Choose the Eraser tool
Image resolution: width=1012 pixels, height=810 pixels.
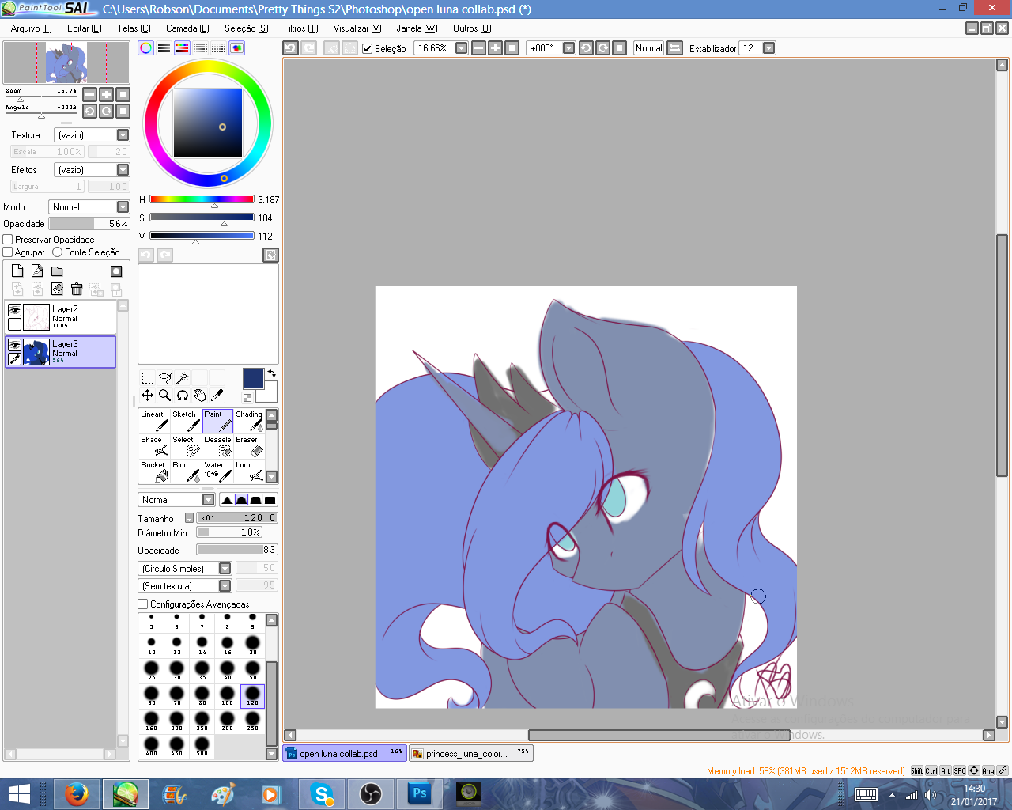tap(249, 446)
